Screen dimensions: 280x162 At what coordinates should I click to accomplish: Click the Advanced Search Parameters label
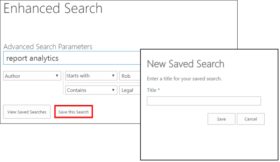pyautogui.click(x=48, y=47)
